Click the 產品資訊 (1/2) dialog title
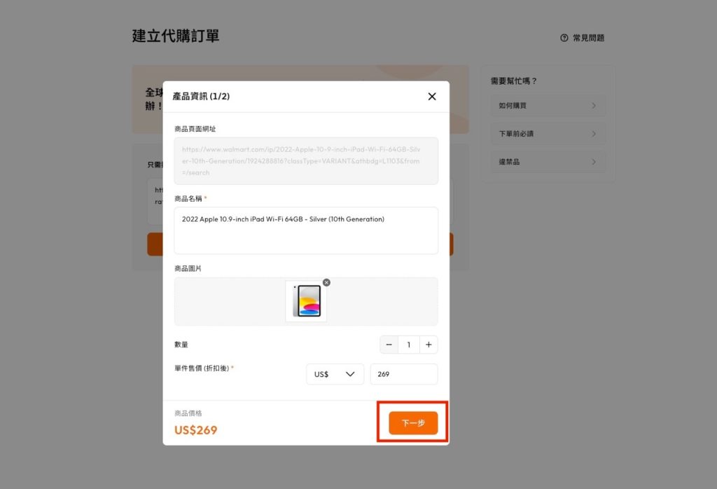 (201, 97)
